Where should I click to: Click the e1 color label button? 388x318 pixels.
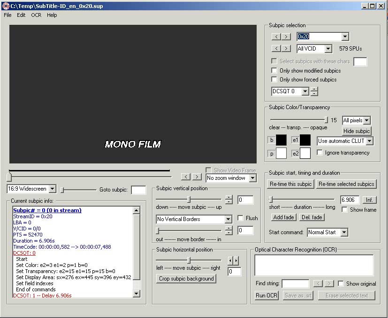[295, 140]
